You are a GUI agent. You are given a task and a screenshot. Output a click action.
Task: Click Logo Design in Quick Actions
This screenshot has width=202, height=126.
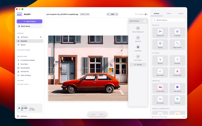tap(138, 48)
